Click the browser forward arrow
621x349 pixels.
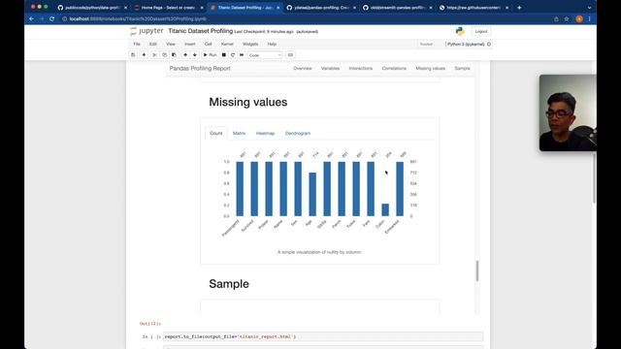[x=42, y=18]
